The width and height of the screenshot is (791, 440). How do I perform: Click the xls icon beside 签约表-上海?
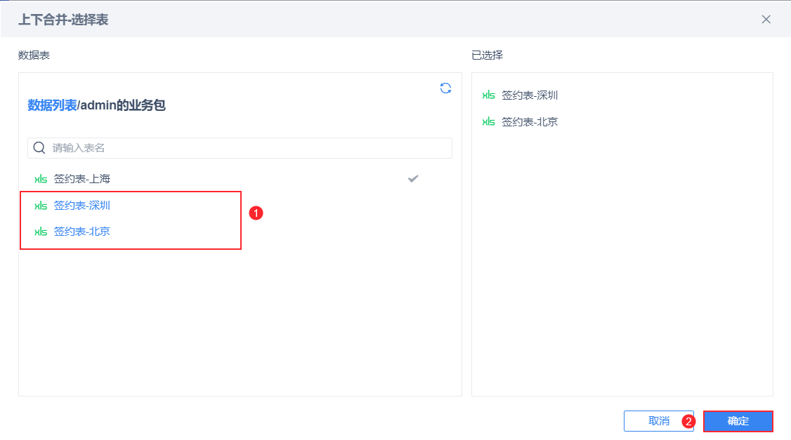point(41,179)
